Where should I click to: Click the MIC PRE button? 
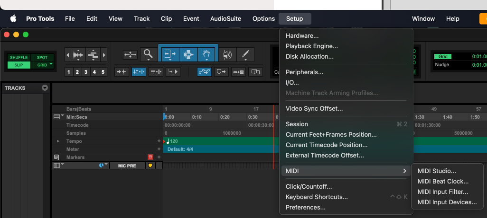pyautogui.click(x=127, y=166)
